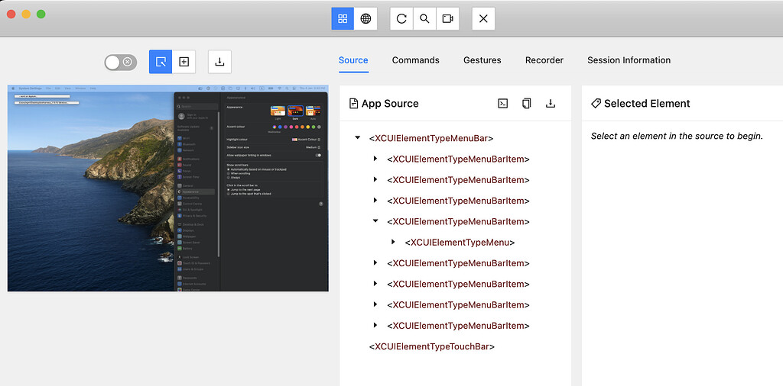The height and width of the screenshot is (386, 783).
Task: Click help question mark in mirrored screenshot
Action: (x=320, y=204)
